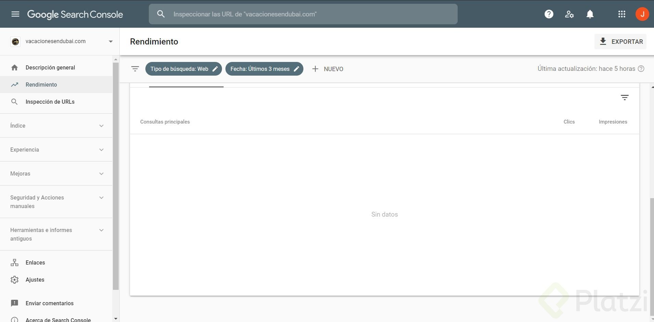Open Enviar comentarios
The width and height of the screenshot is (654, 322).
pos(56,303)
